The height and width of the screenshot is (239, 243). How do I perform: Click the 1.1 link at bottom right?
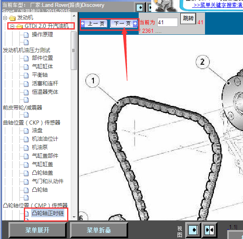[232, 227]
